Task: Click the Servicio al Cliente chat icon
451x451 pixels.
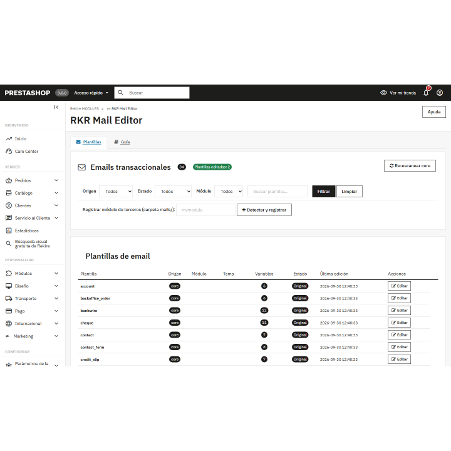Action: tap(9, 218)
